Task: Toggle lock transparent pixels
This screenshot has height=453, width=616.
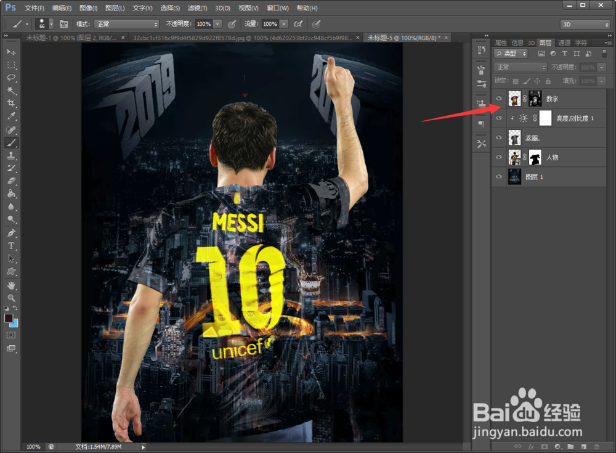Action: click(516, 81)
